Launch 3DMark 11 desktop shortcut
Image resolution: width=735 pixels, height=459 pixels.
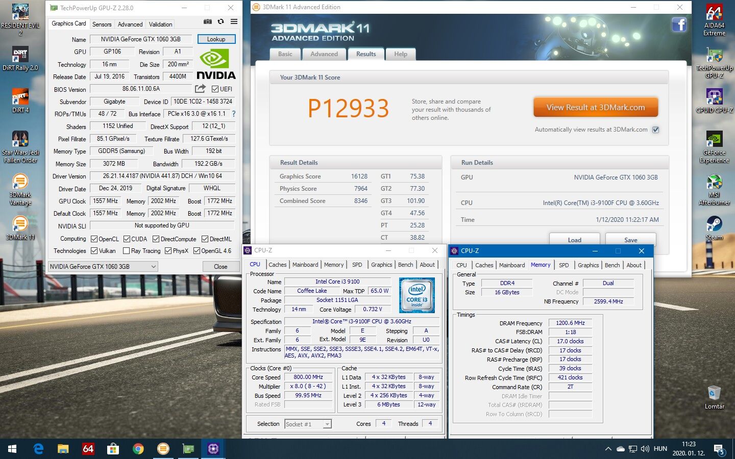pos(20,228)
